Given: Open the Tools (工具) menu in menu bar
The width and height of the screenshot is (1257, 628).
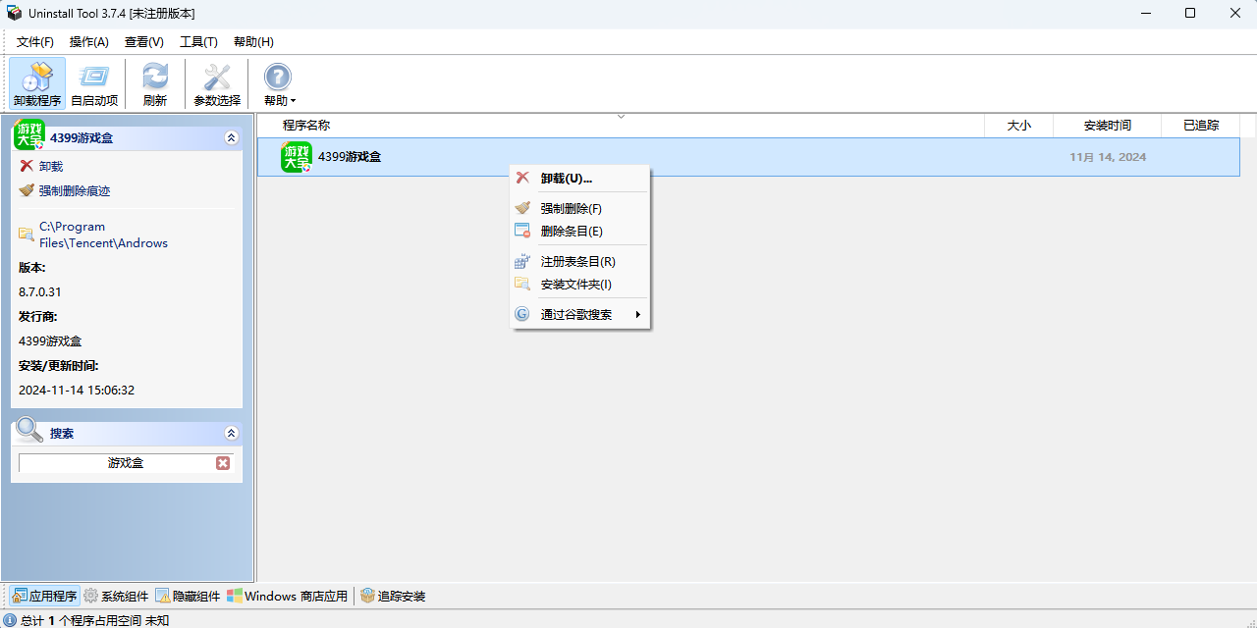Looking at the screenshot, I should (x=198, y=42).
